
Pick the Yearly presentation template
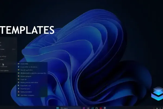32,92
